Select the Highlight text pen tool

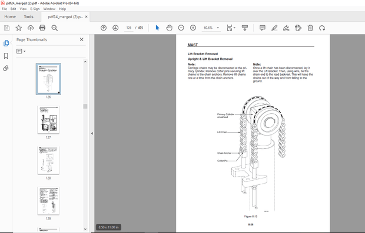[274, 28]
